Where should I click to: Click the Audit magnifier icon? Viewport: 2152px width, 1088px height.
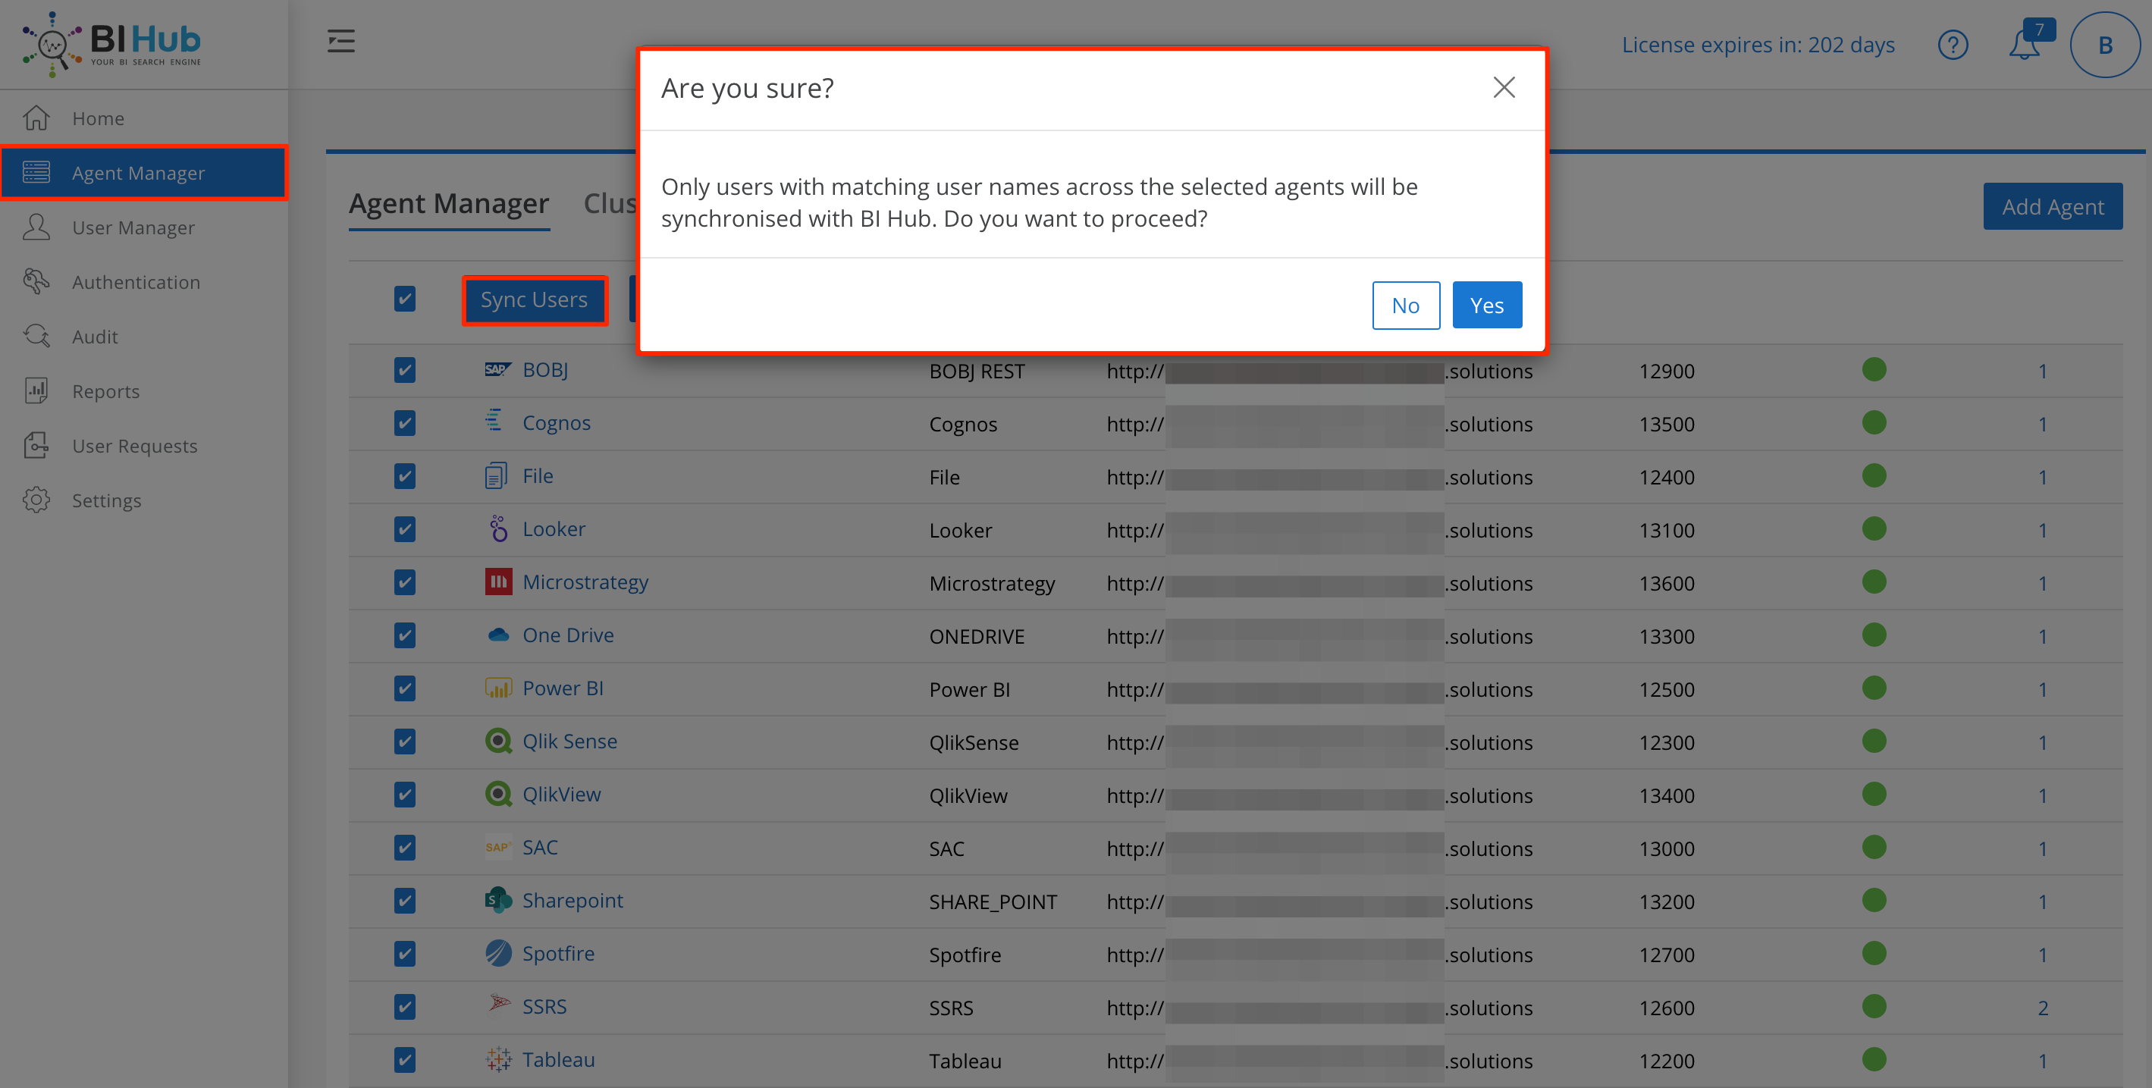tap(36, 337)
